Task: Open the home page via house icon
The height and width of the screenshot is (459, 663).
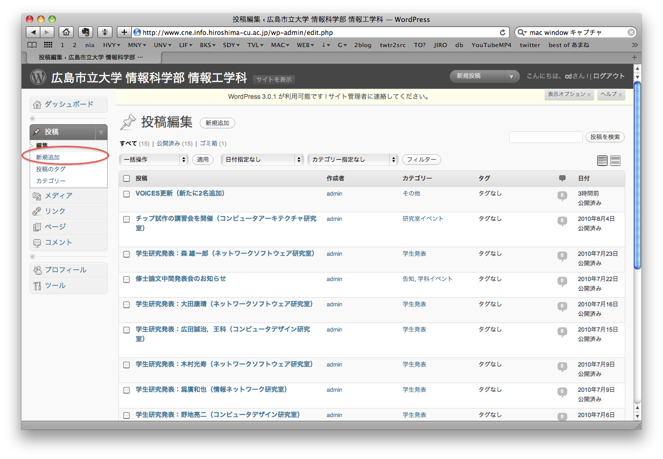Action: pos(66,32)
